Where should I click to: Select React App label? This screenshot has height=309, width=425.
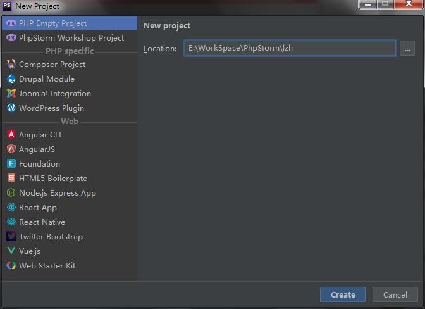pyautogui.click(x=38, y=208)
